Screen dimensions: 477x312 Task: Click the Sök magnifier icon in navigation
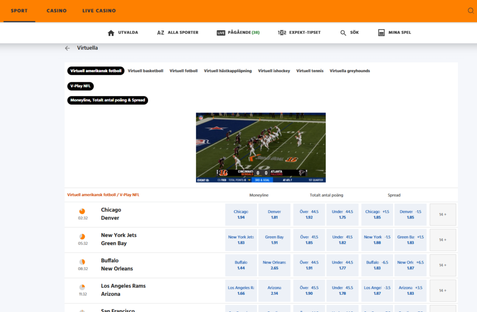[343, 33]
